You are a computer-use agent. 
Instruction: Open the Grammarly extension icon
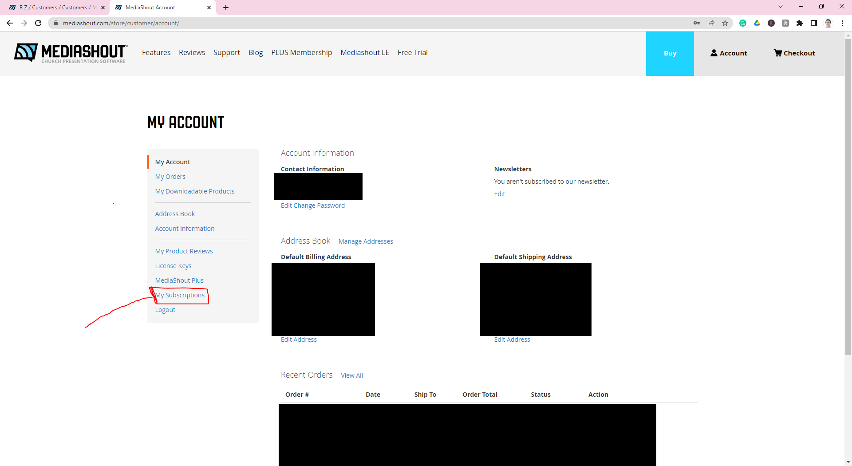pos(743,23)
